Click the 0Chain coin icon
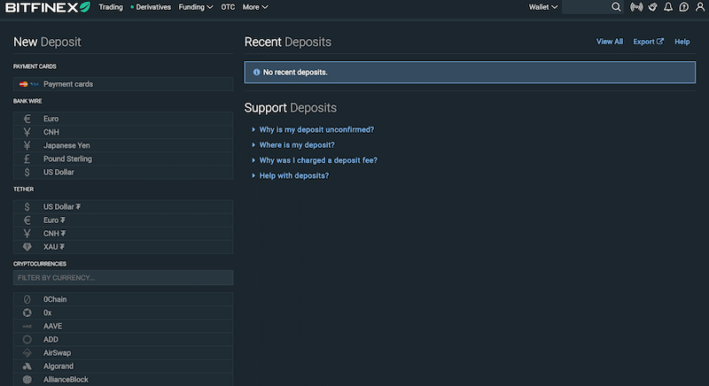 [27, 299]
